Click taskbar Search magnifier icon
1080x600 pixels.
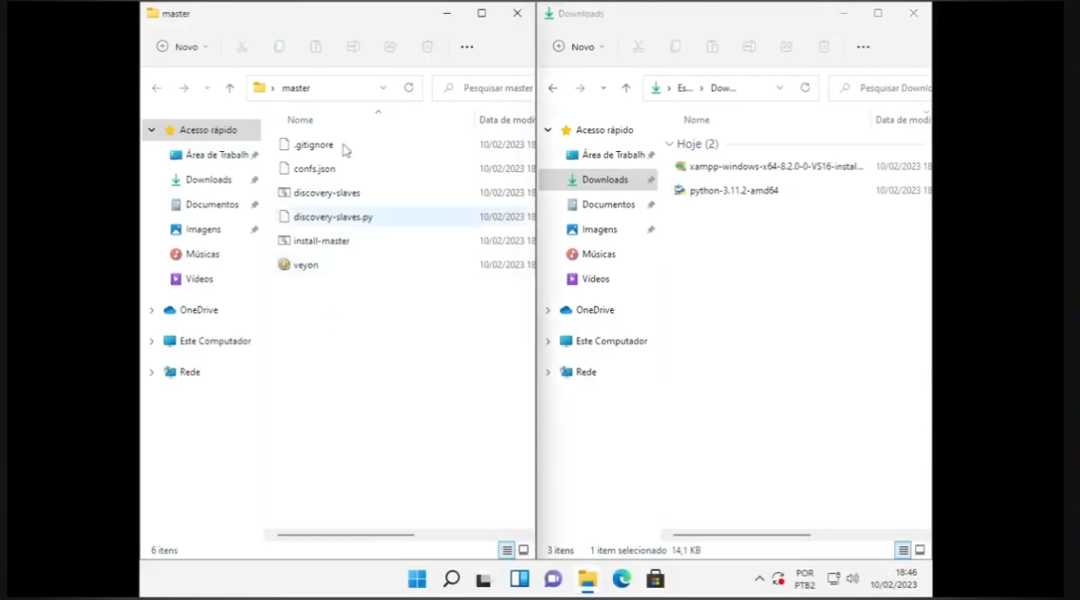click(451, 579)
